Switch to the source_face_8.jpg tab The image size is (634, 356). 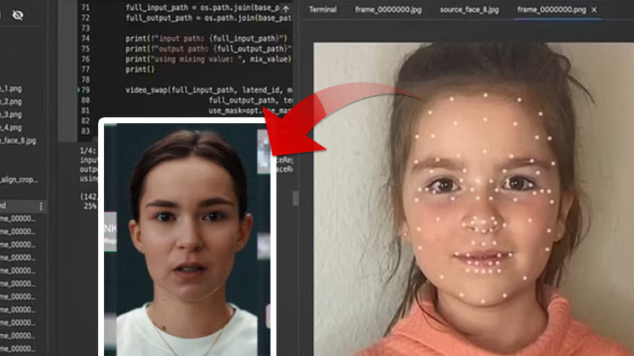(x=469, y=9)
